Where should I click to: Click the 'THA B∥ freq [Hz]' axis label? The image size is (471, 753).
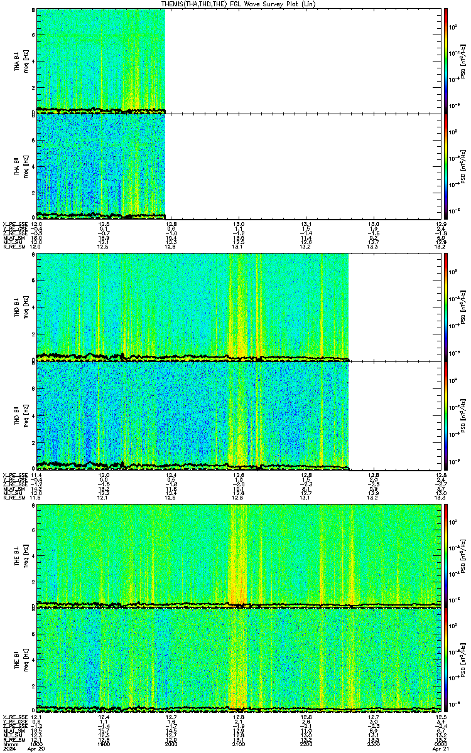tap(21, 166)
